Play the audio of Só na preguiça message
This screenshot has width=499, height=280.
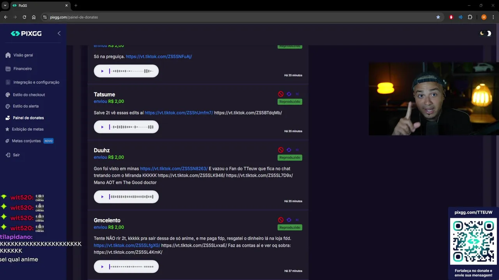tap(102, 71)
